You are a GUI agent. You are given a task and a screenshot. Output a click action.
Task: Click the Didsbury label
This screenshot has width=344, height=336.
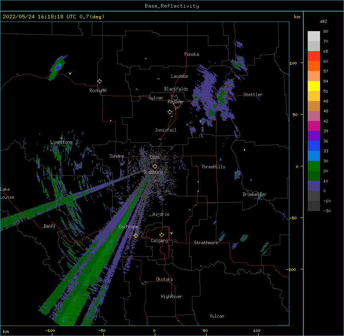[153, 172]
